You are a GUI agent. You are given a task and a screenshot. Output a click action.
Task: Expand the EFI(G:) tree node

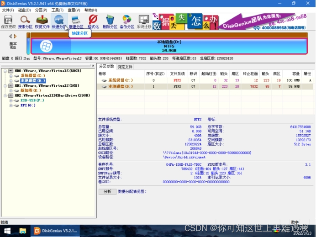(x=11, y=105)
